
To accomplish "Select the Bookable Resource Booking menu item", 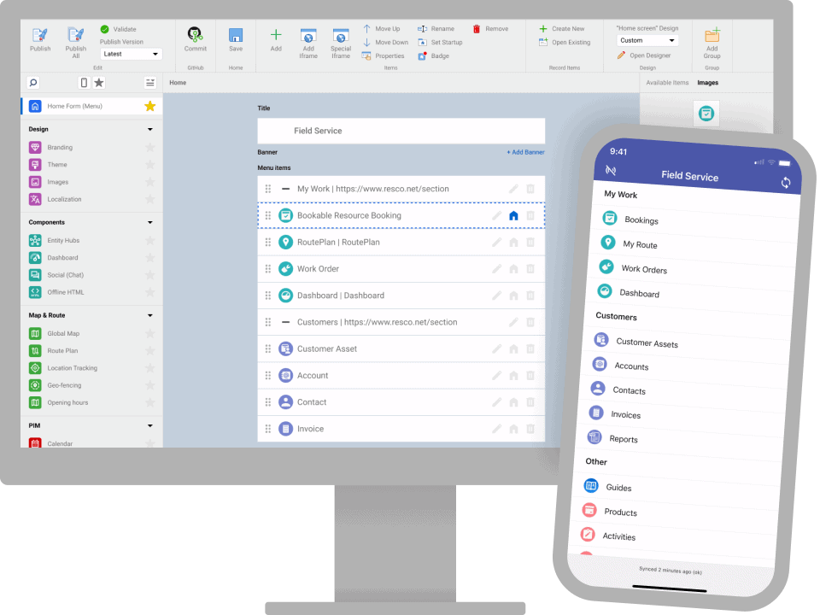I will [401, 215].
